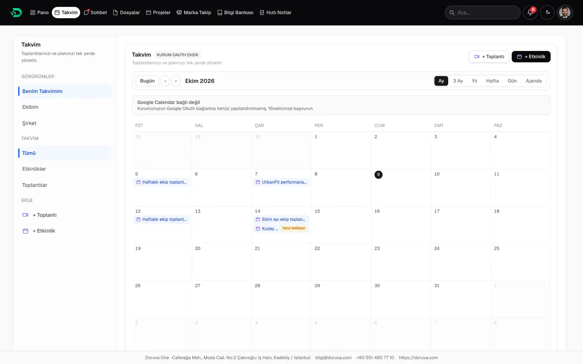583x364 pixels.
Task: Click the header + Toplantı button
Action: [x=489, y=56]
